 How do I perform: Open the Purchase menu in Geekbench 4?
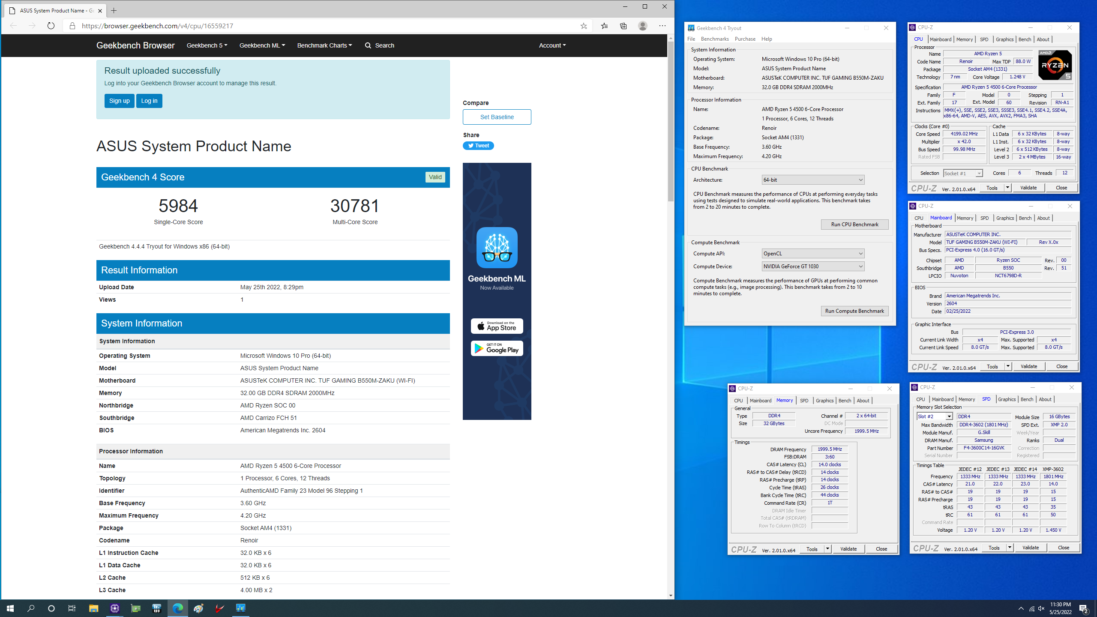tap(745, 39)
